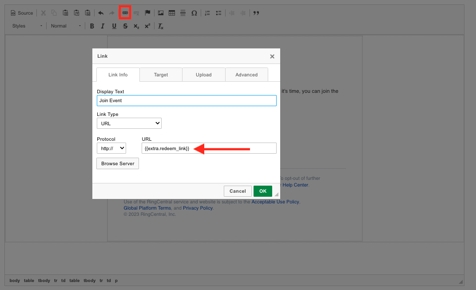Click the Link dialog resize handle
Screen dimensions: 476x290
pyautogui.click(x=277, y=195)
